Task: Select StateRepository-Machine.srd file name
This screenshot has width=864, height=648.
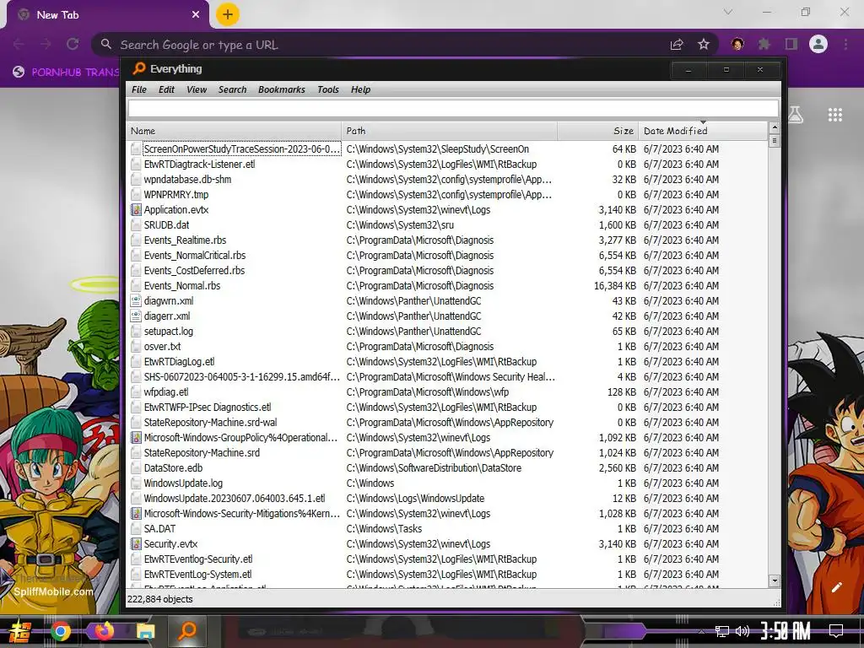Action: click(x=202, y=453)
